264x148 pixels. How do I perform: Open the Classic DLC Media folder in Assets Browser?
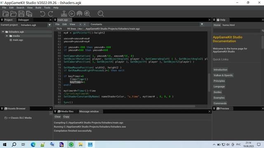click(x=18, y=118)
